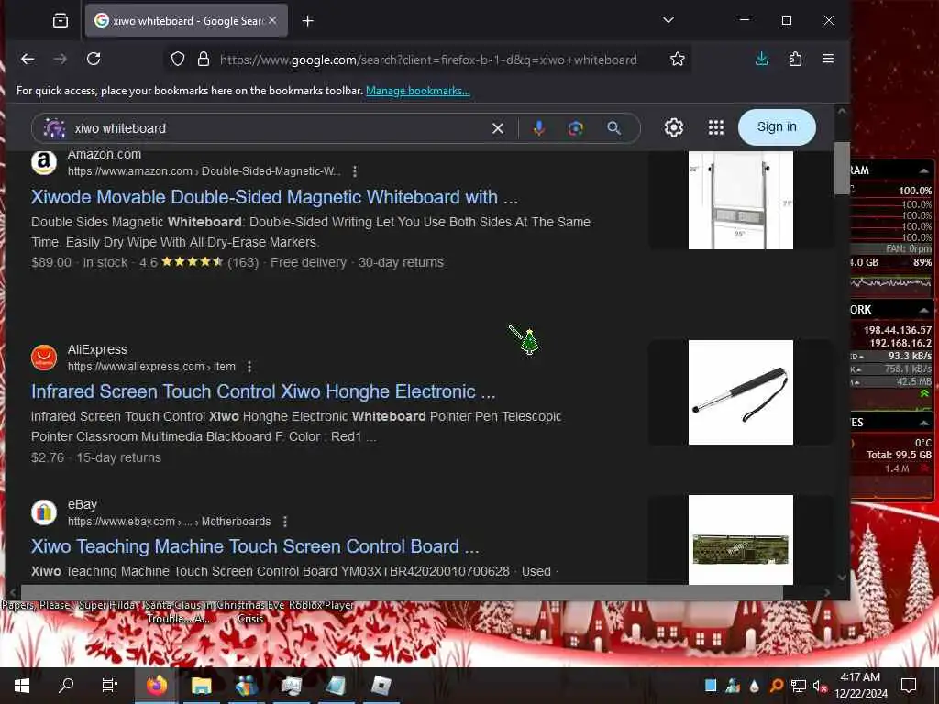Viewport: 939px width, 704px height.
Task: View site security padlock info
Action: pyautogui.click(x=204, y=60)
